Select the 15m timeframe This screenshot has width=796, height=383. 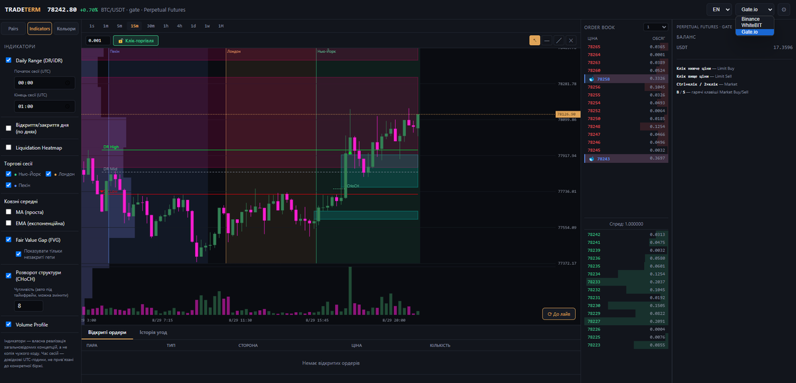[x=135, y=26]
